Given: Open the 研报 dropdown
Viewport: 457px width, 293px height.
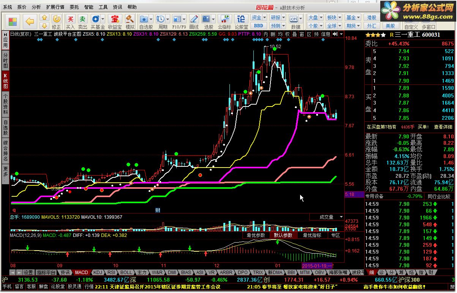Looking at the screenshot, I should coord(277,17).
